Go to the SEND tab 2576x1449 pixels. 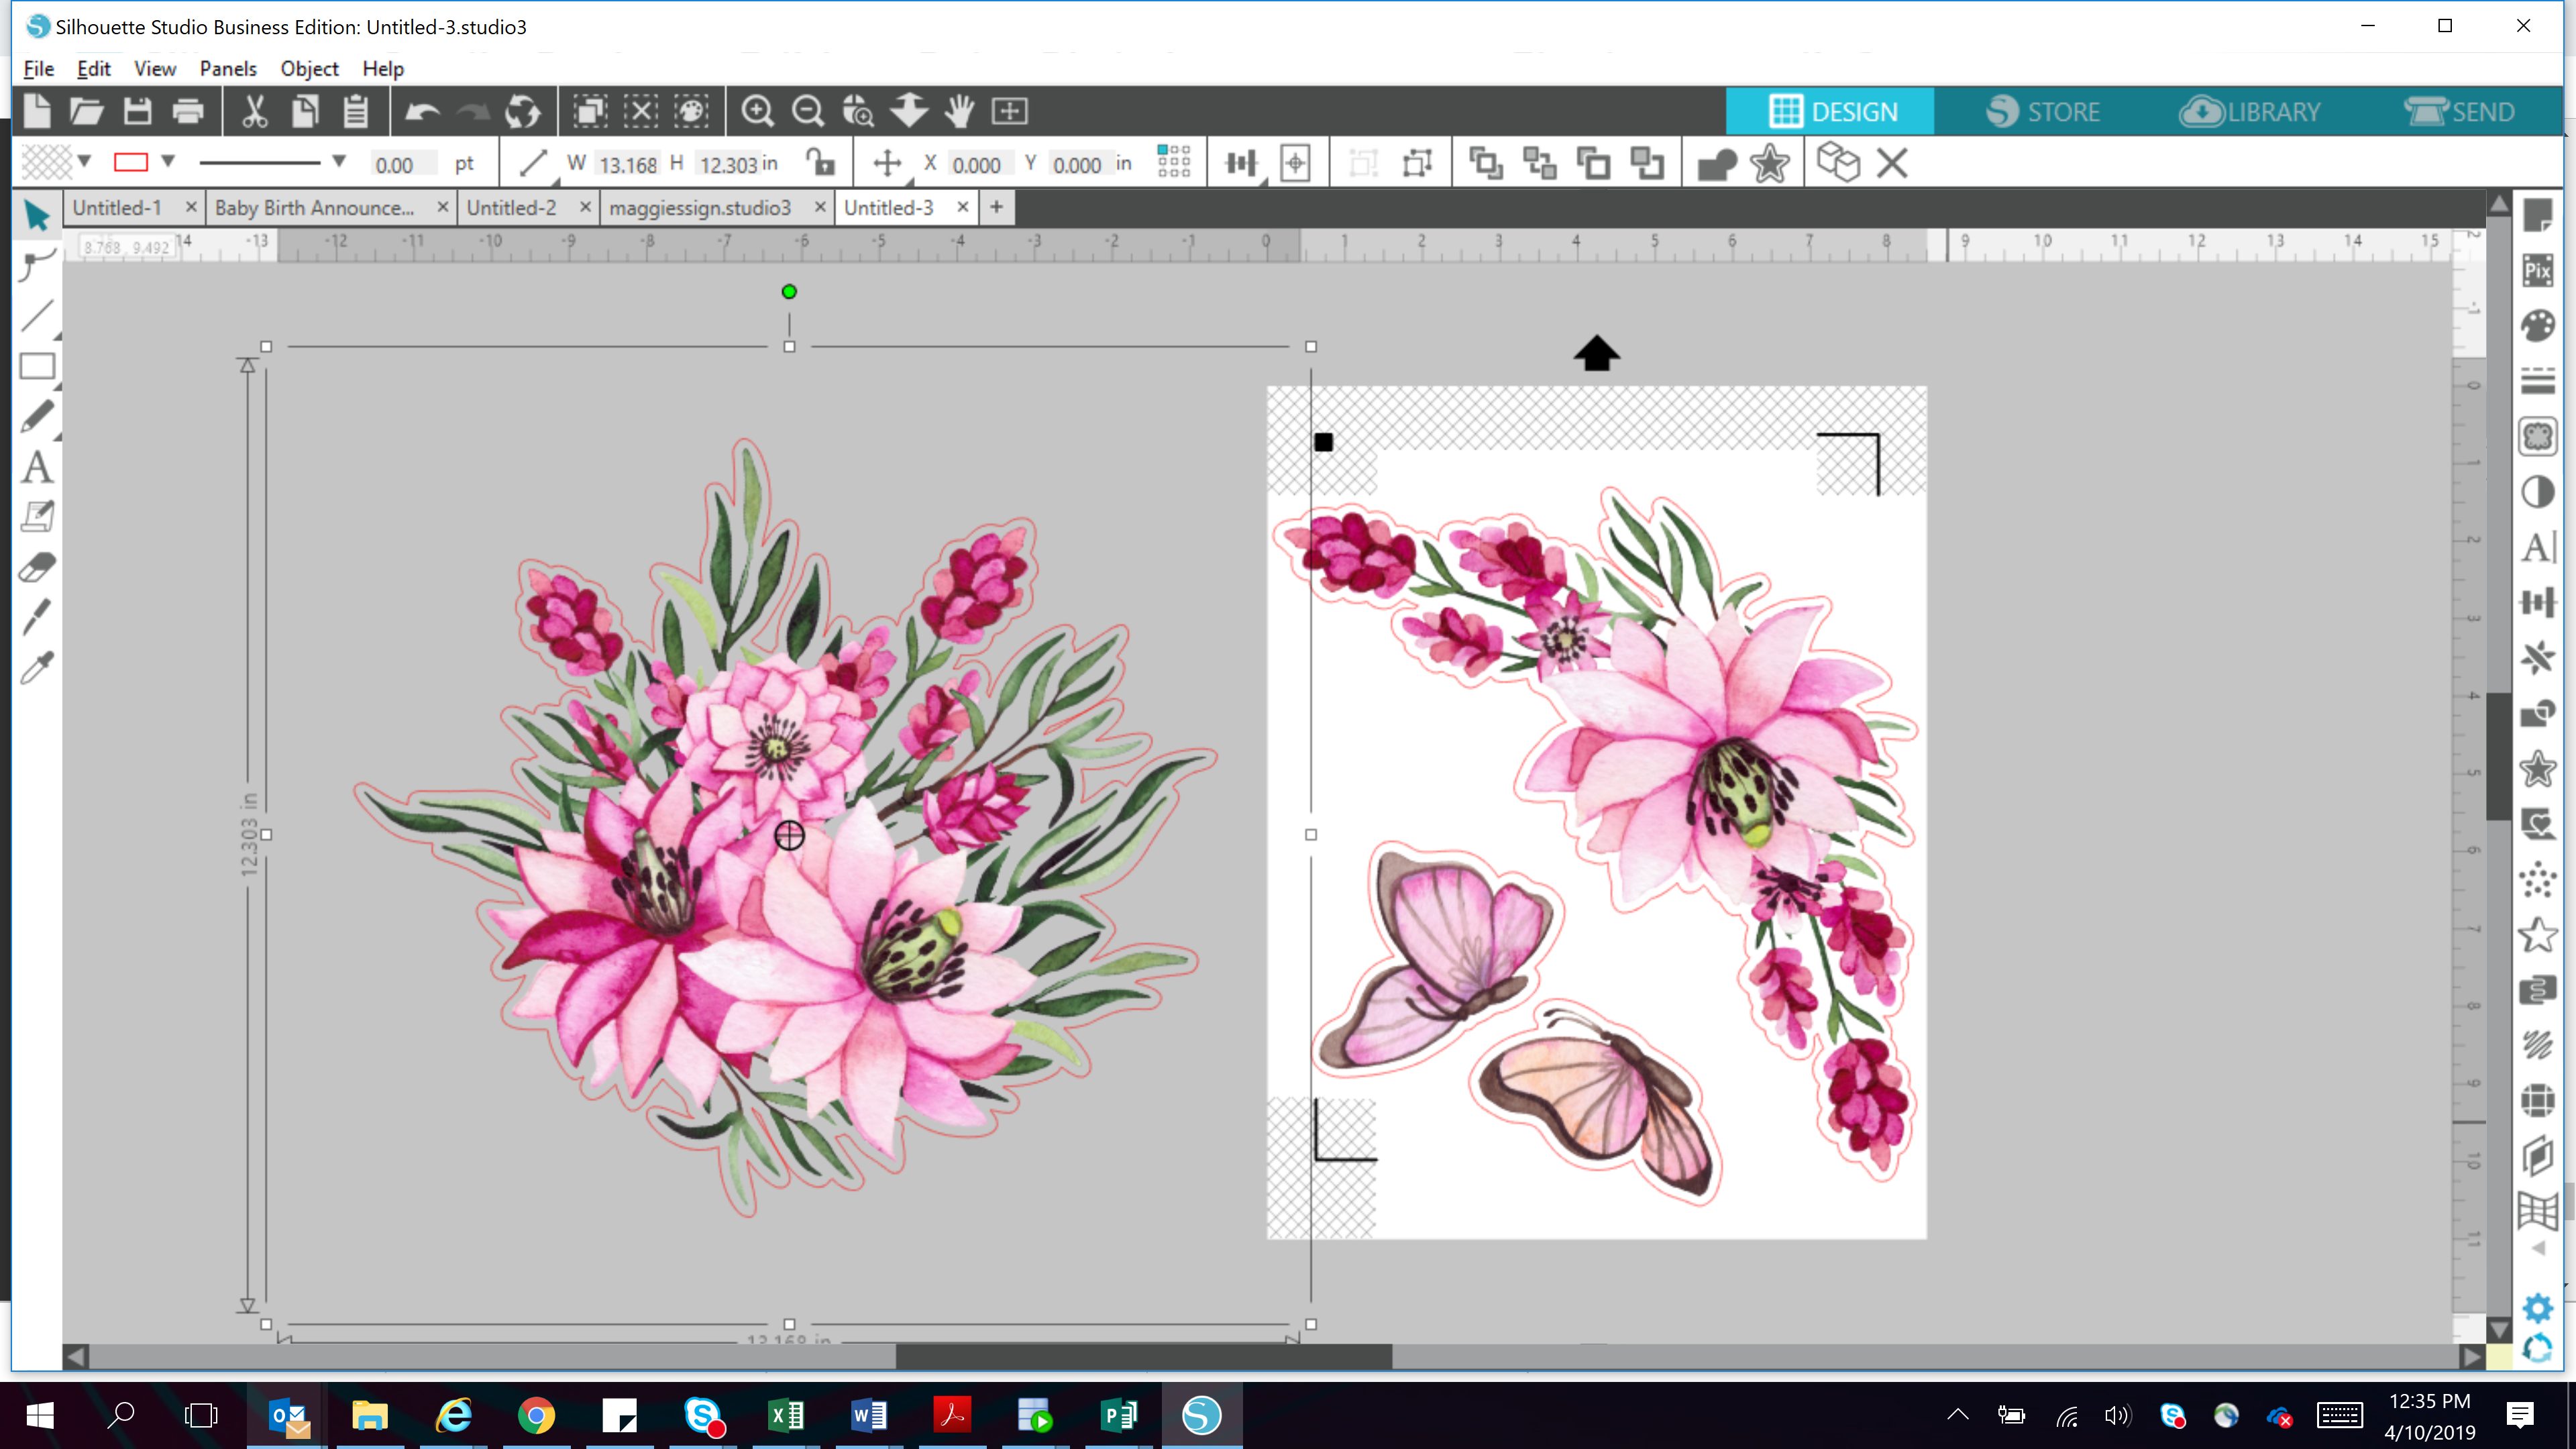tap(2460, 111)
